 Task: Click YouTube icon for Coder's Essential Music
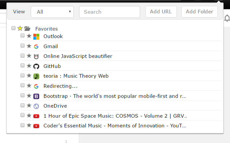click(36, 126)
